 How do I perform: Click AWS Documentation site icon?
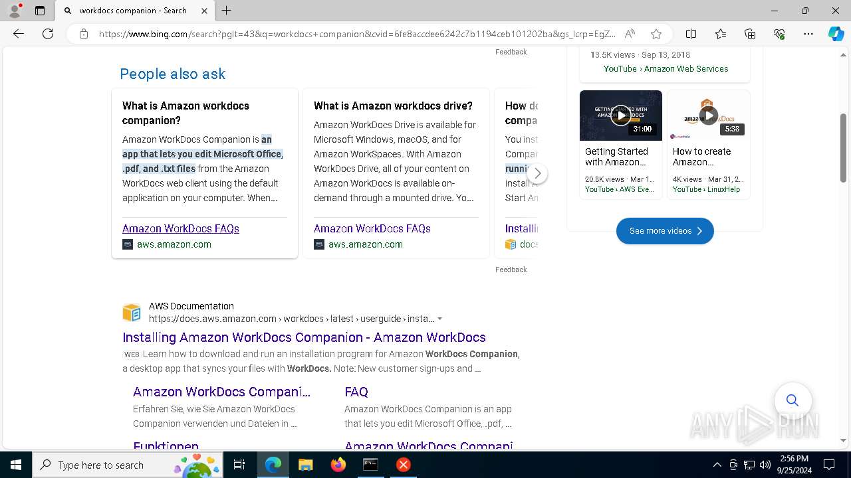click(x=132, y=312)
